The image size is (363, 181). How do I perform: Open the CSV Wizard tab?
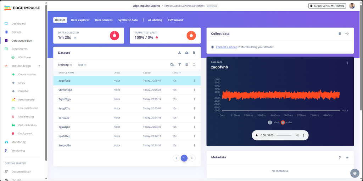[x=175, y=20]
